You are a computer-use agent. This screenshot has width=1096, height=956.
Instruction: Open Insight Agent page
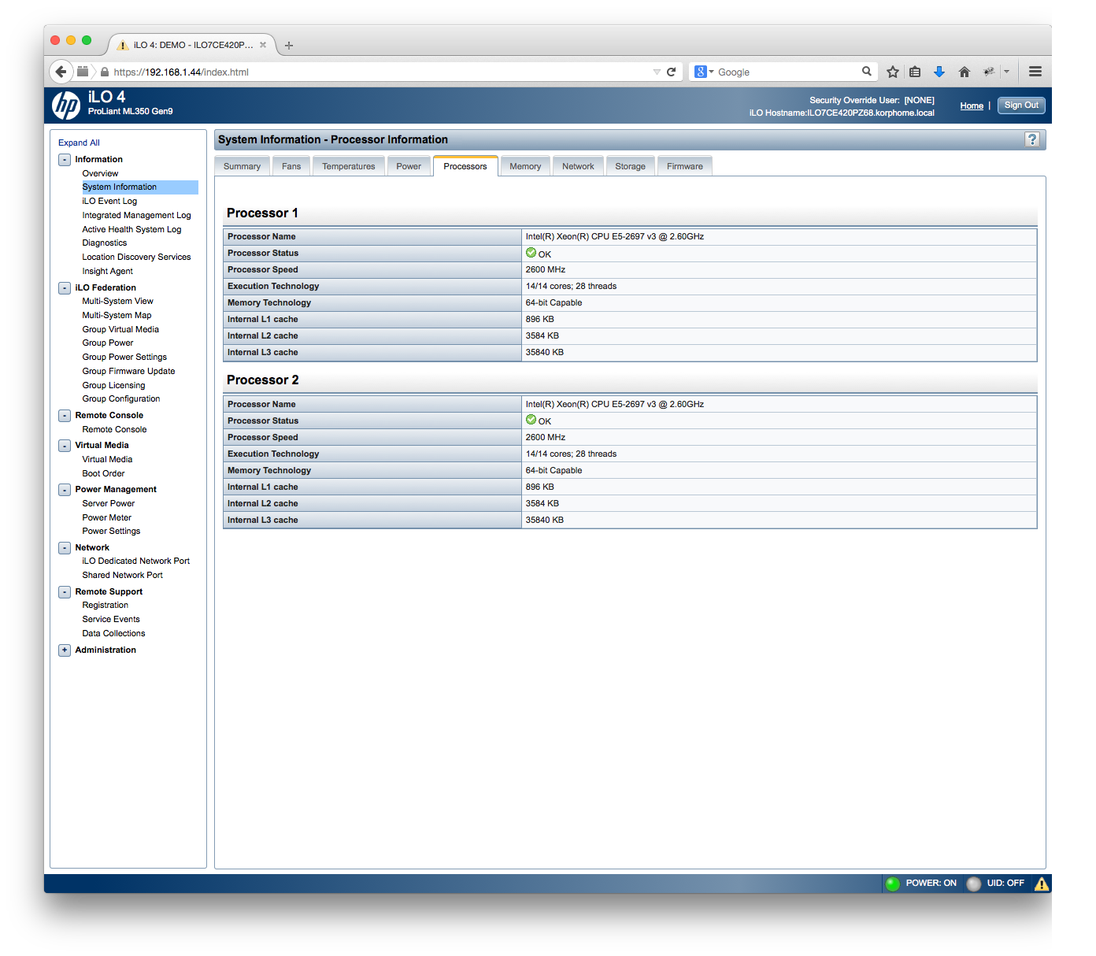[x=107, y=271]
